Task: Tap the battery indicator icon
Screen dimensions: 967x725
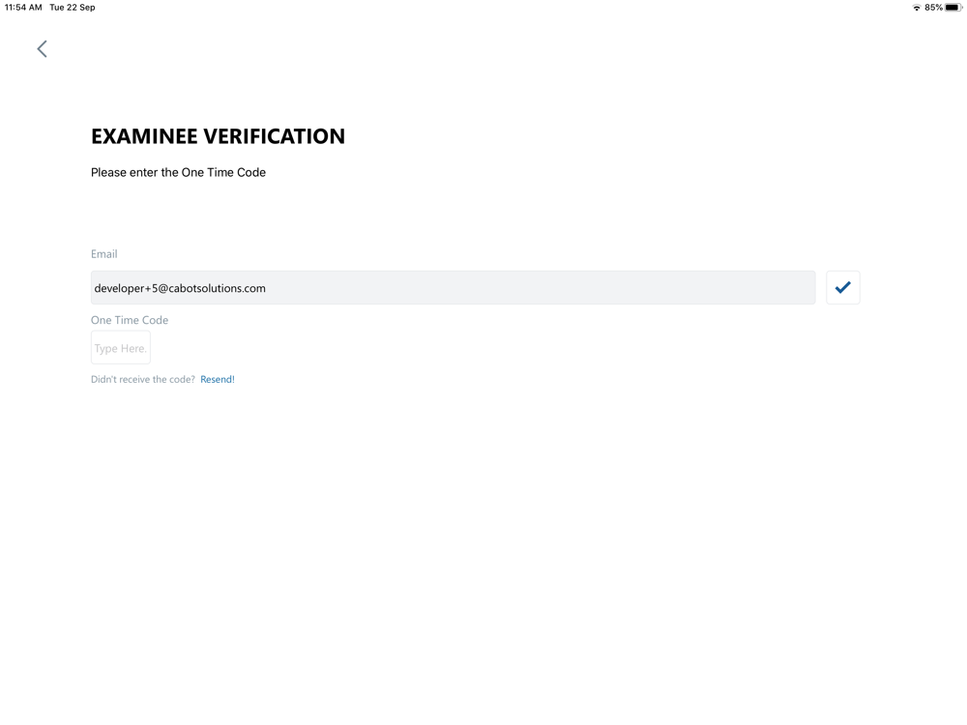Action: [x=953, y=8]
